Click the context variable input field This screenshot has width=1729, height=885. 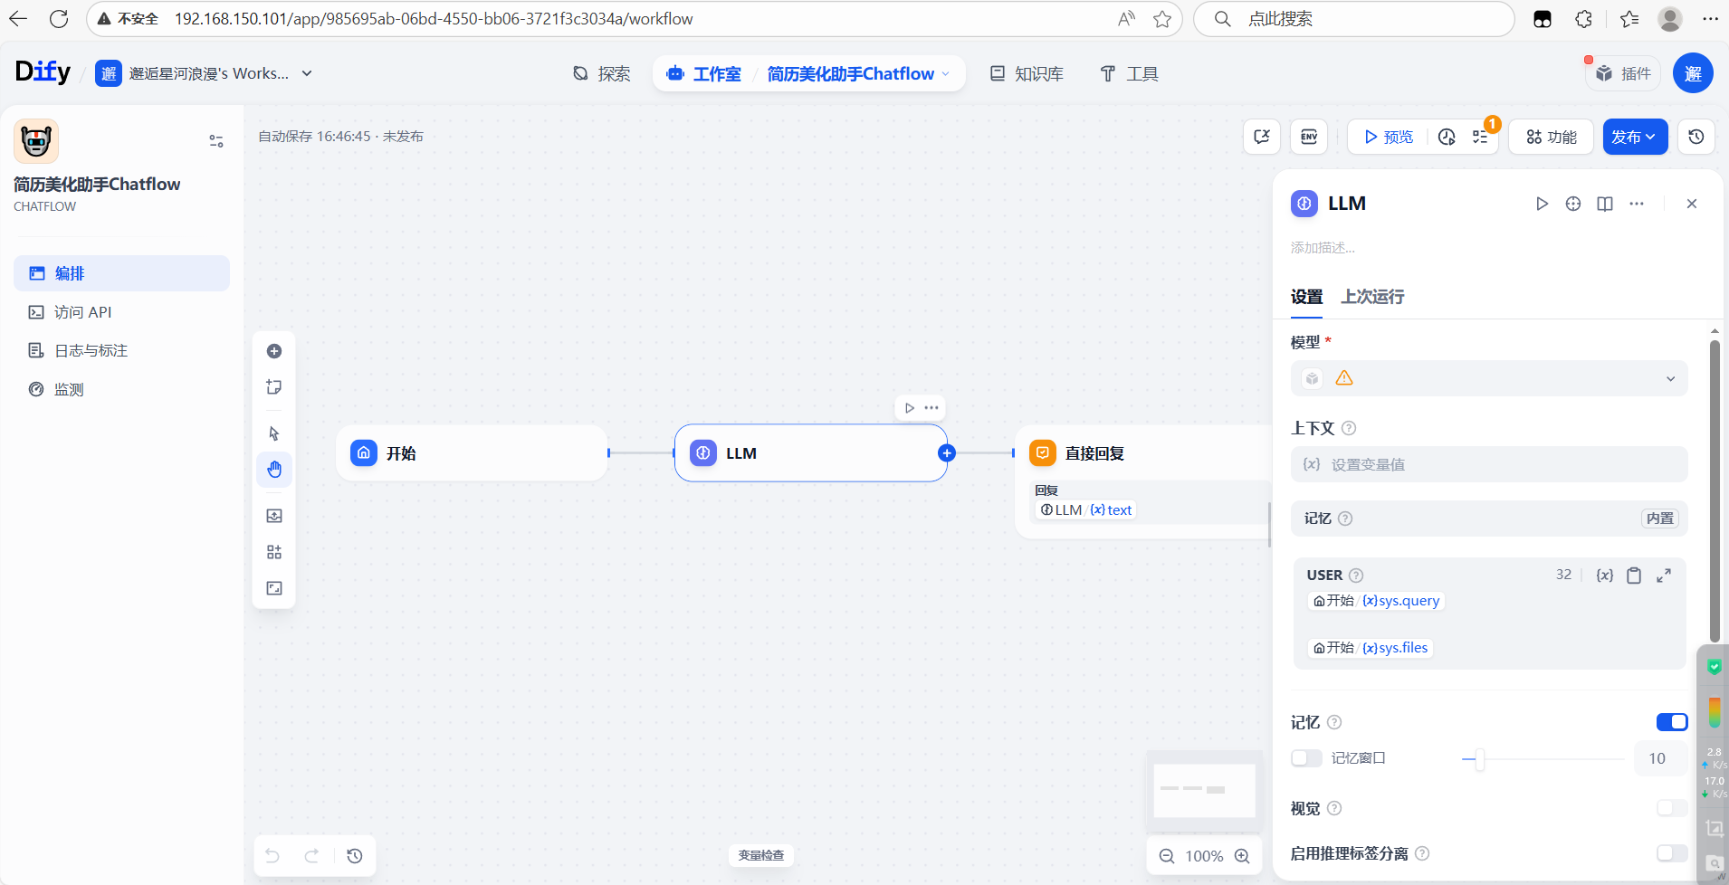pos(1487,463)
